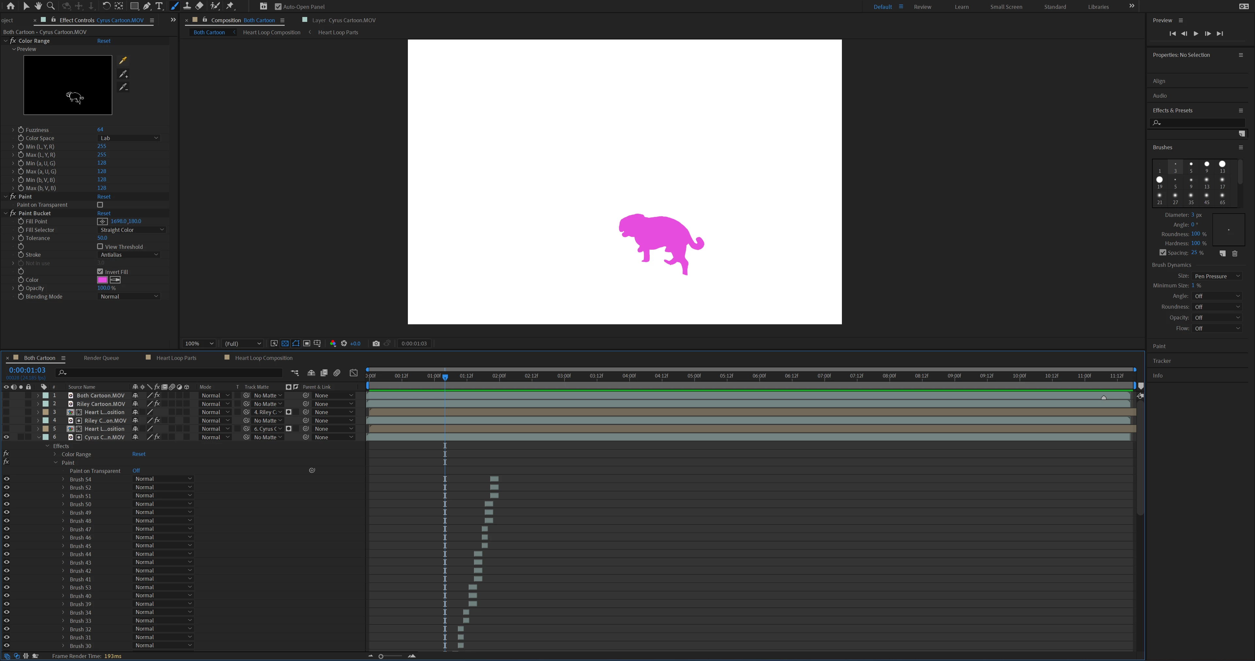Switch to the Render Queue tab
Image resolution: width=1255 pixels, height=661 pixels.
(x=101, y=358)
